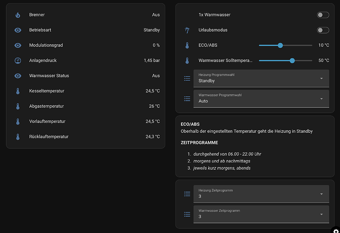Open the settings gear at bottom corner
The image size is (340, 233).
[x=336, y=231]
